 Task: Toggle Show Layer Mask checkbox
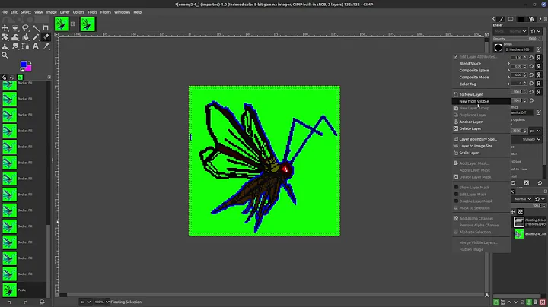click(x=456, y=188)
